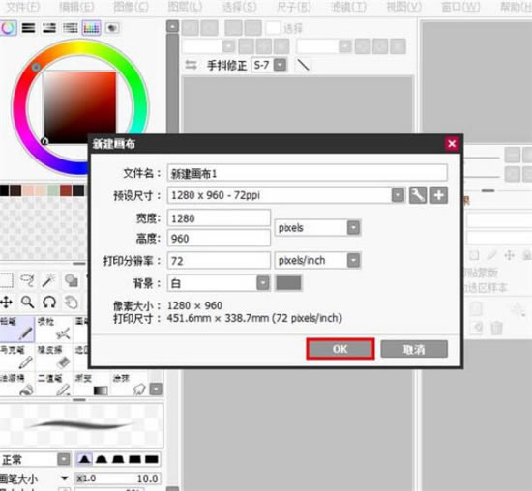Open the 图层(L) menu

(185, 7)
